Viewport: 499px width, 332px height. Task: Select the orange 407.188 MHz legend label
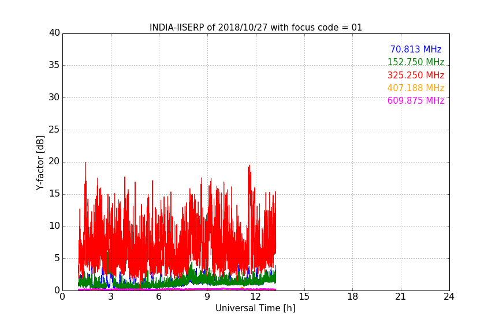[416, 88]
